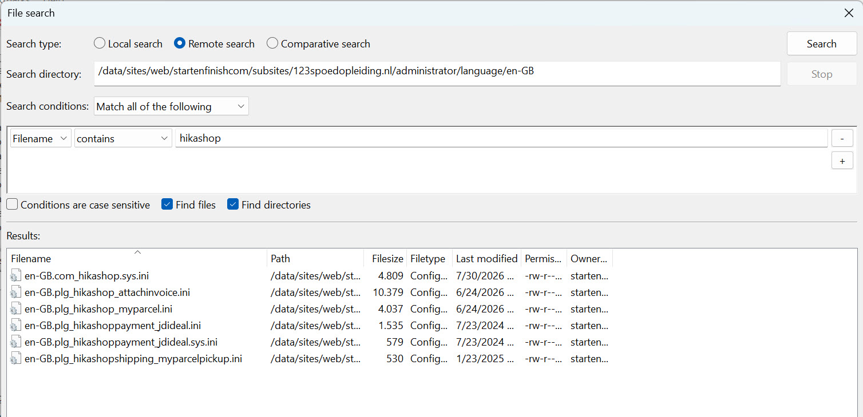Select en-GB.plg_hikashoppayment_jdideal.ini result
This screenshot has width=863, height=417.
(113, 326)
